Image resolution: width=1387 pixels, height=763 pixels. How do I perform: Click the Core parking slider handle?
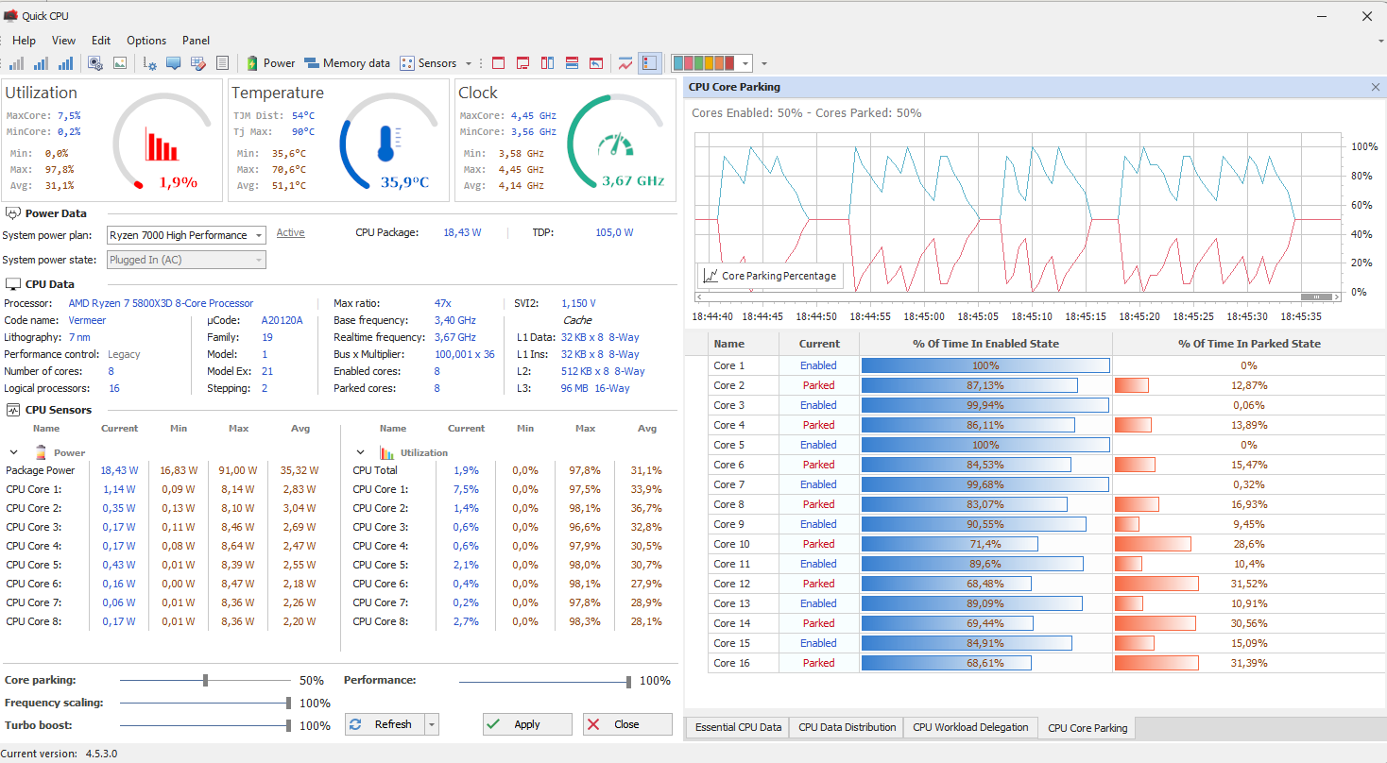[x=205, y=680]
